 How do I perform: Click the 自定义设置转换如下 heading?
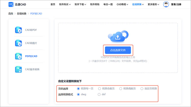(x=70, y=81)
